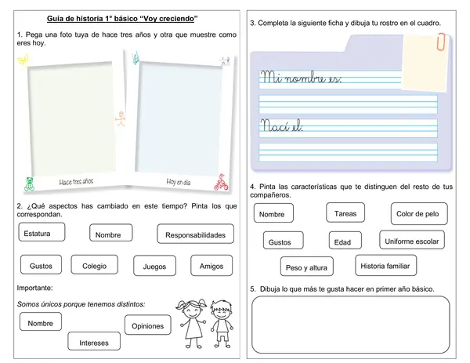The image size is (470, 363).
Task: Click the orange paper clip on the folder
Action: [441, 42]
